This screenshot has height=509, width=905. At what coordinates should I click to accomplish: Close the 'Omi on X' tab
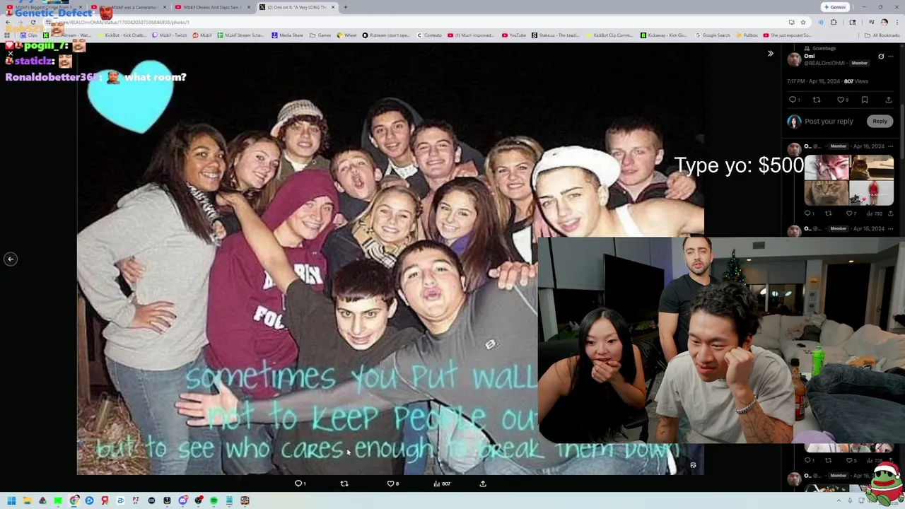tap(333, 7)
